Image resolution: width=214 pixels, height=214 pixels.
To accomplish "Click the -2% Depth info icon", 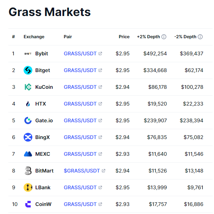I will (x=200, y=37).
